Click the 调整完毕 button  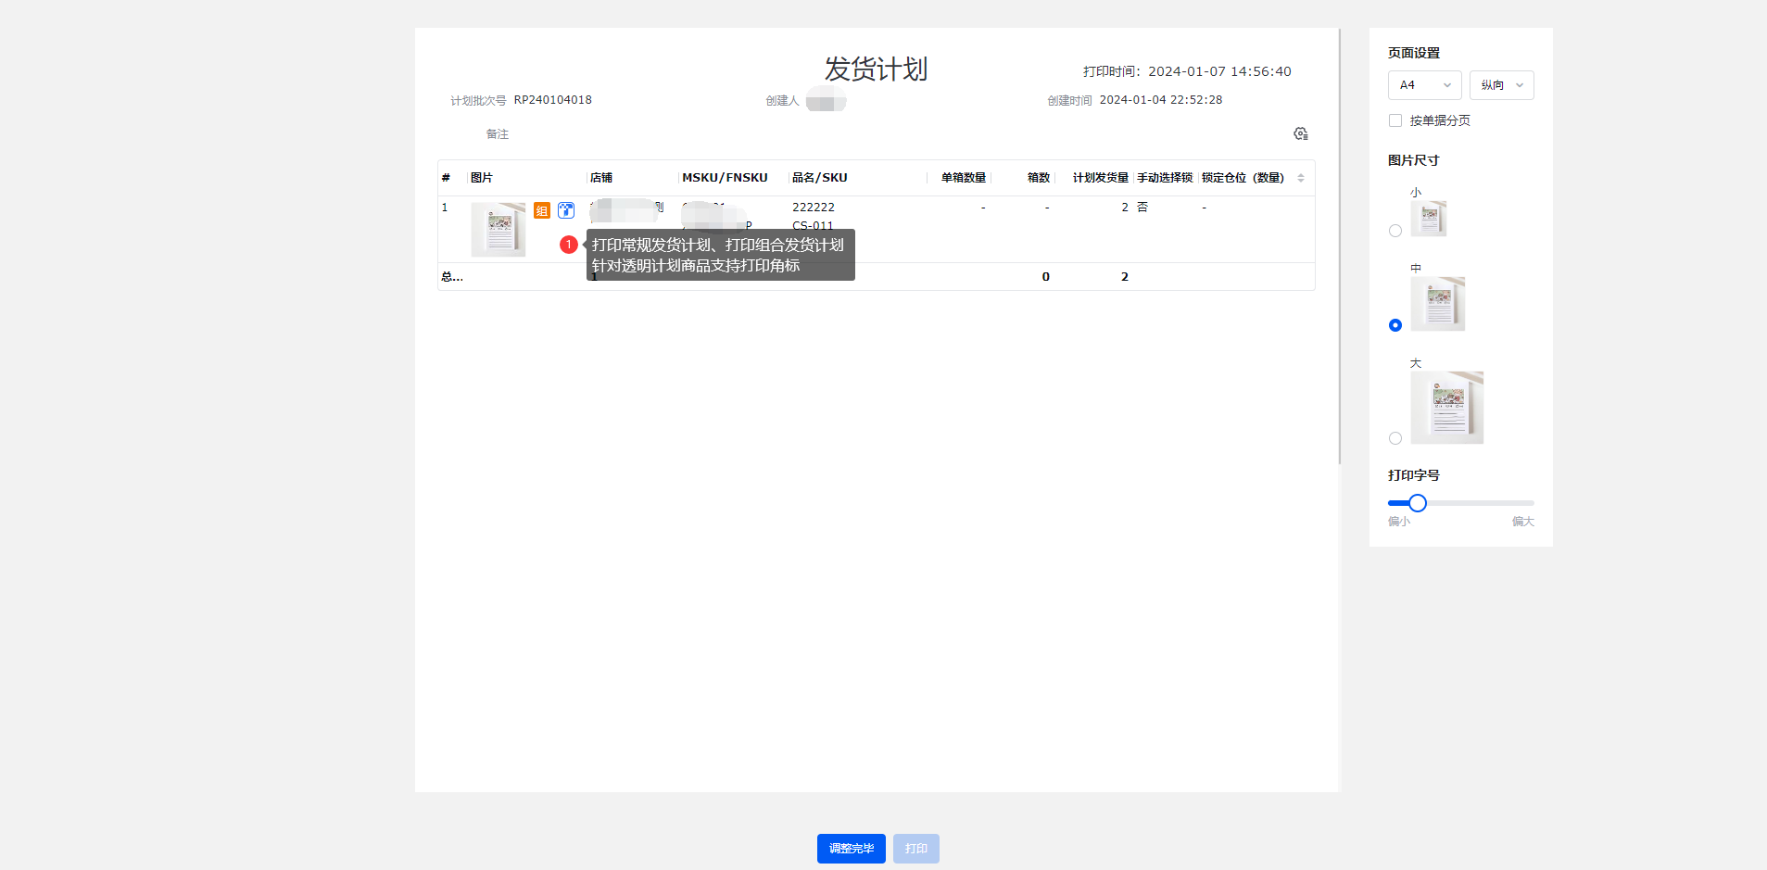[851, 849]
